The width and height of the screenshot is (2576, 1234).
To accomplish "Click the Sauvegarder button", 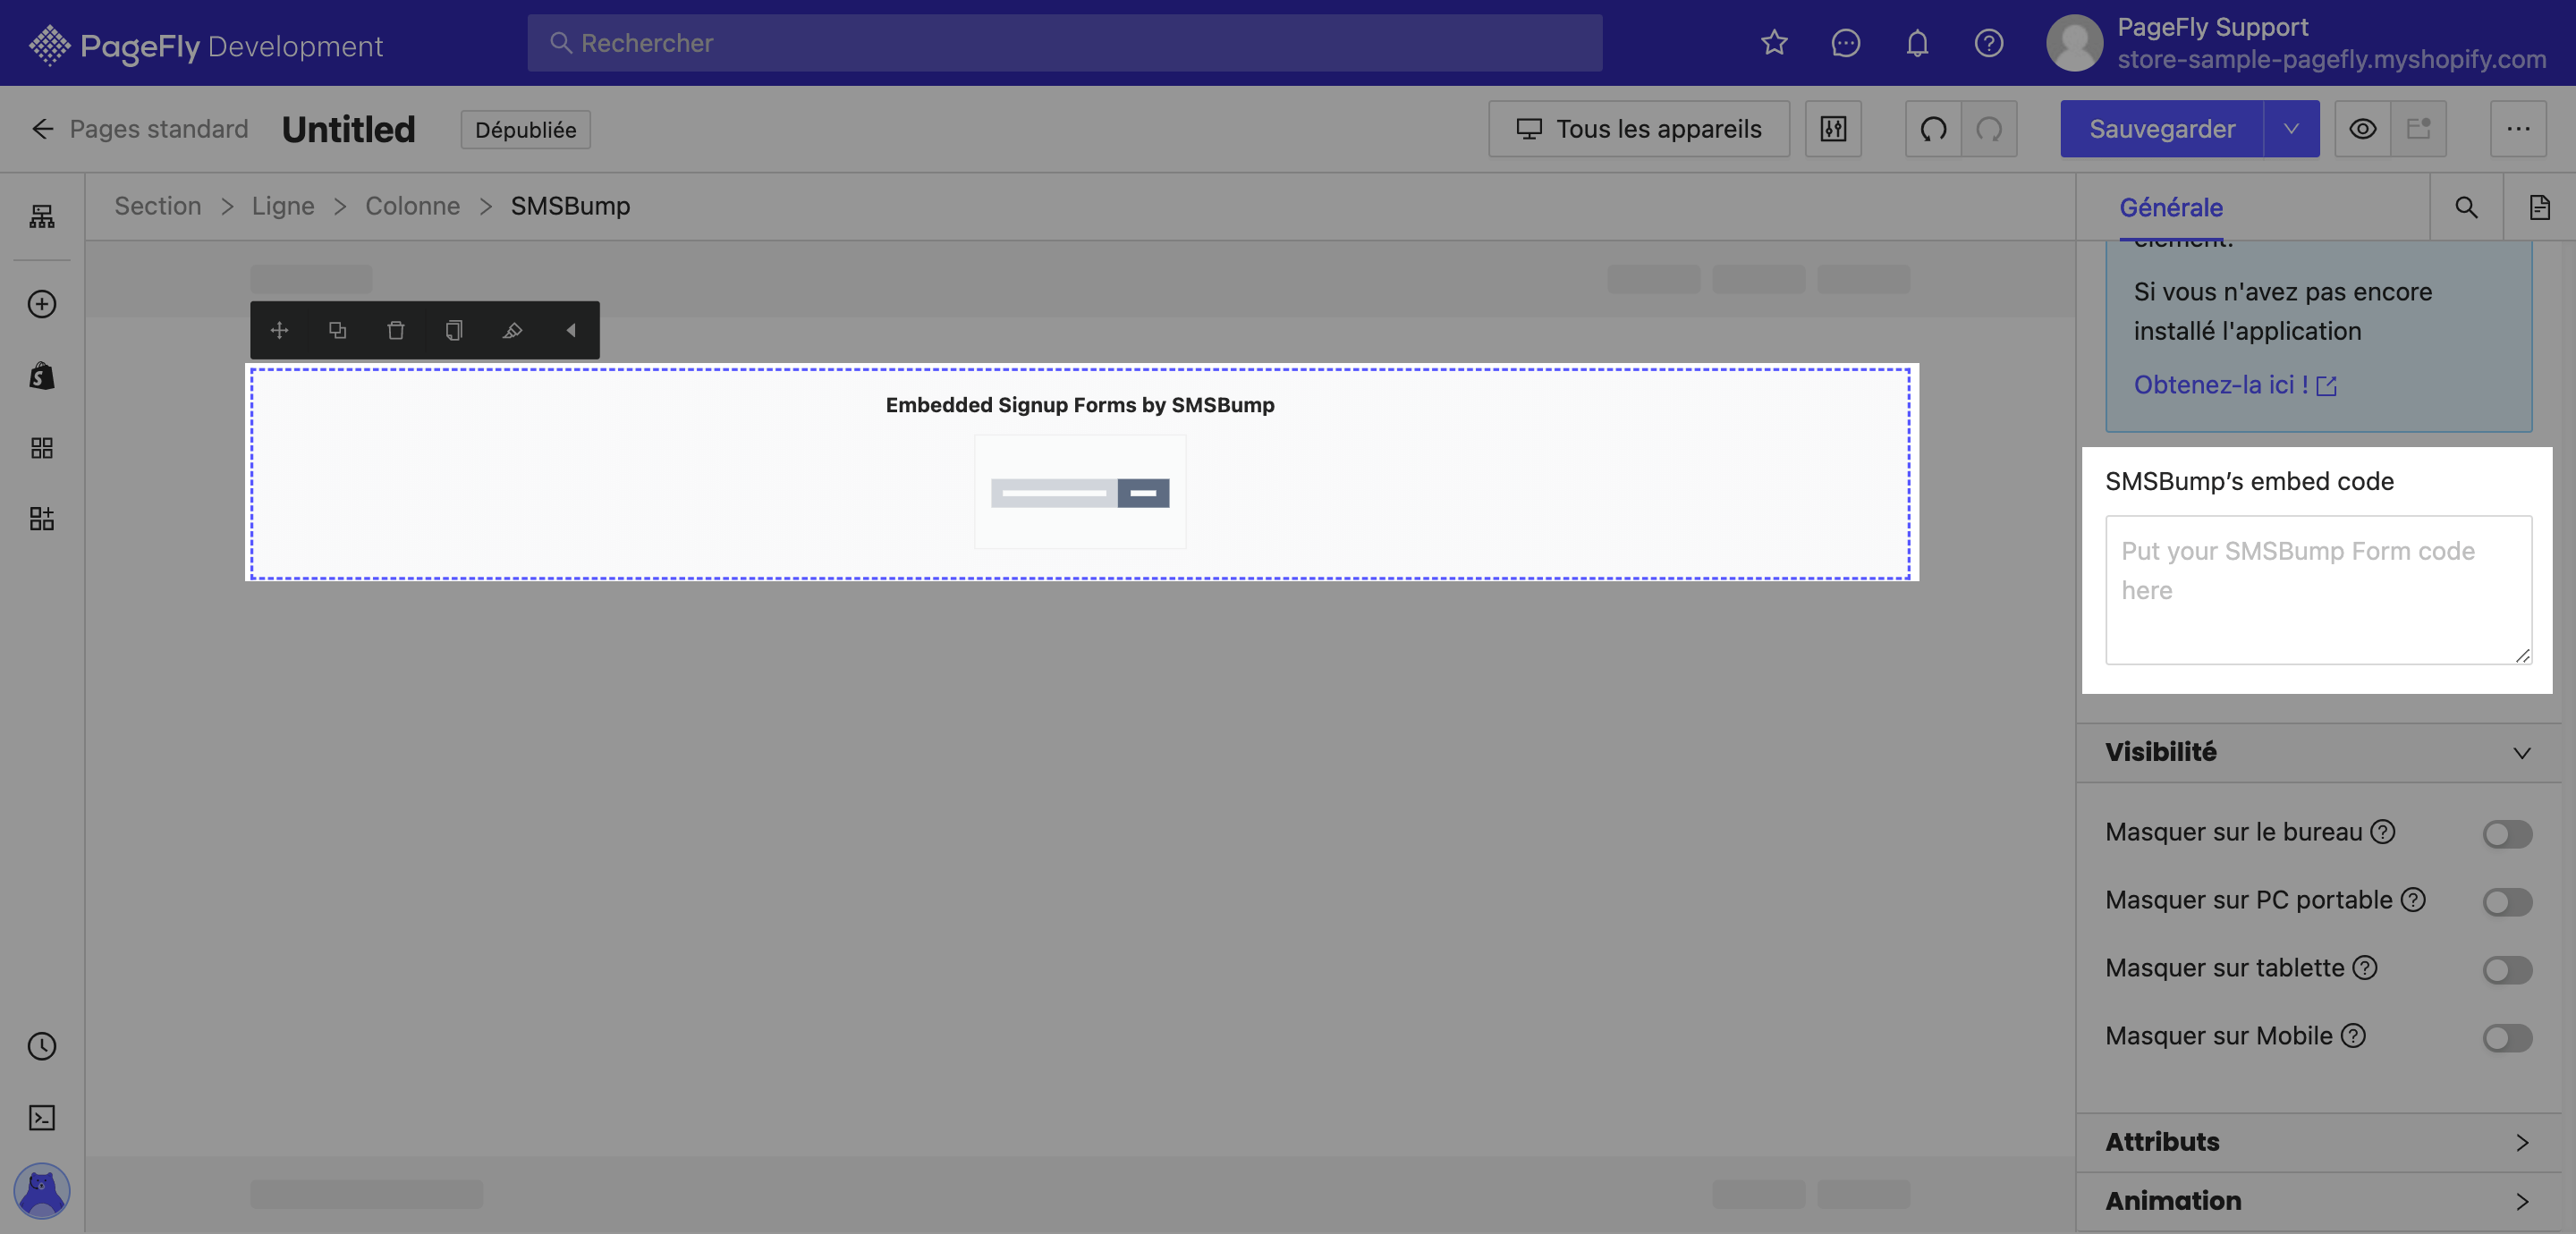I will [2162, 128].
